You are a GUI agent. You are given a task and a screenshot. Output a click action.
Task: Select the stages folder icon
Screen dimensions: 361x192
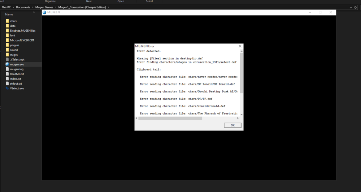coord(7,55)
